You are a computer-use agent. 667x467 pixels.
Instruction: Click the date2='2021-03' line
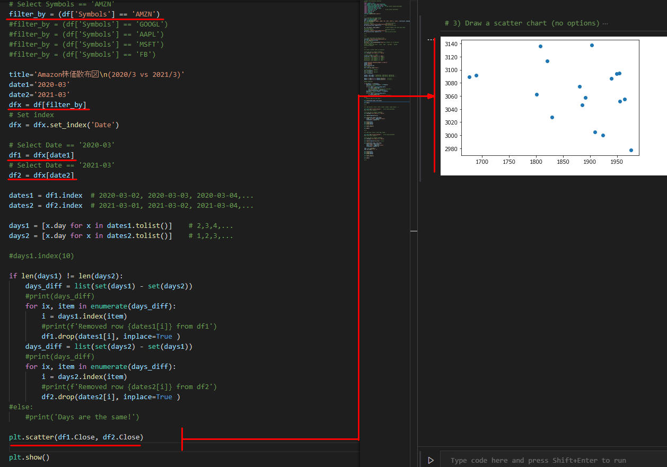(x=39, y=94)
